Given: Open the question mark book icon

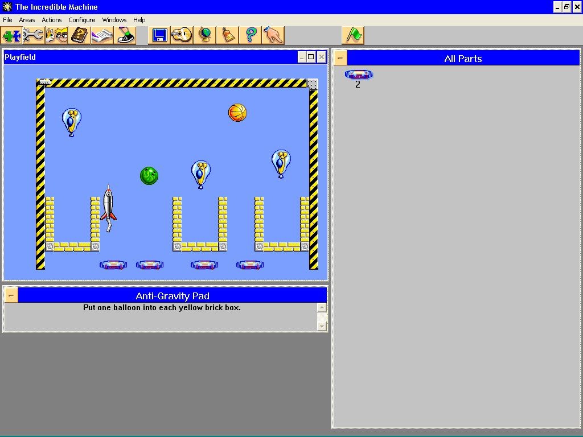Looking at the screenshot, I should coord(79,36).
